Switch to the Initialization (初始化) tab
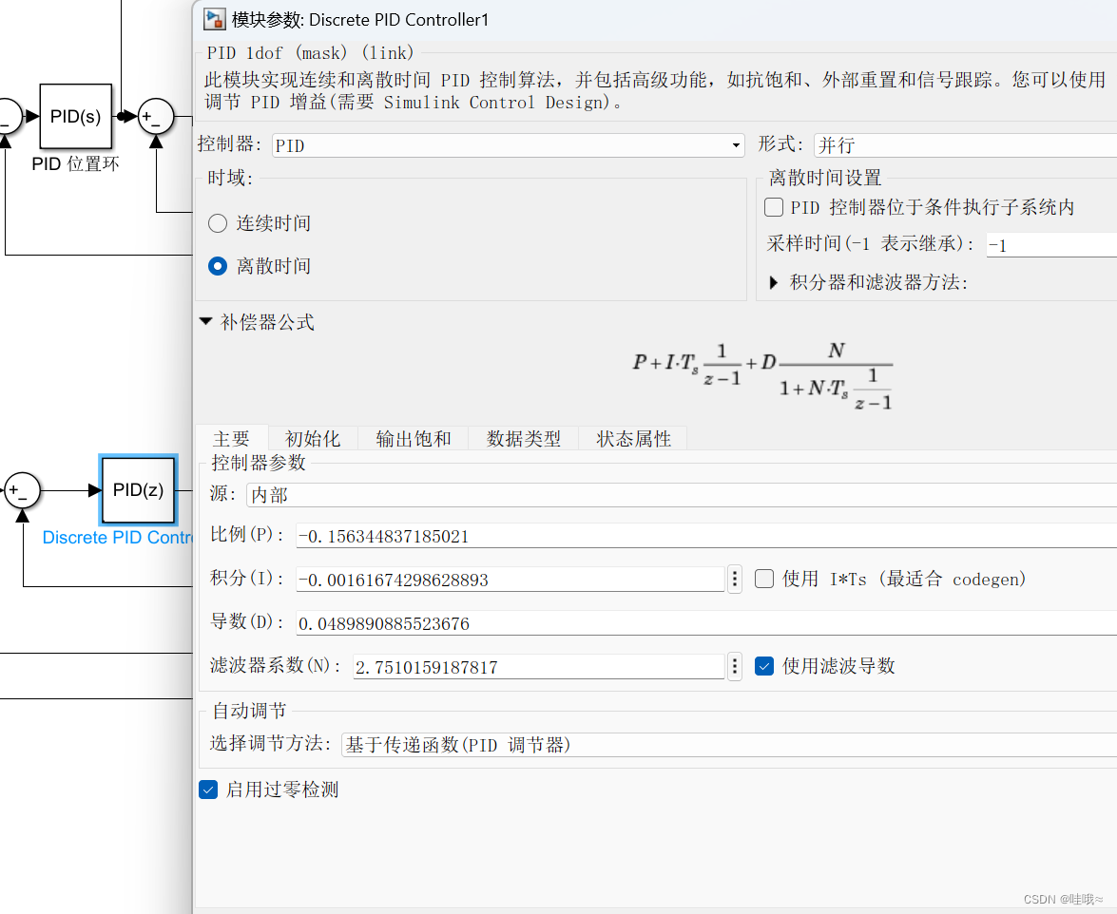 click(313, 439)
